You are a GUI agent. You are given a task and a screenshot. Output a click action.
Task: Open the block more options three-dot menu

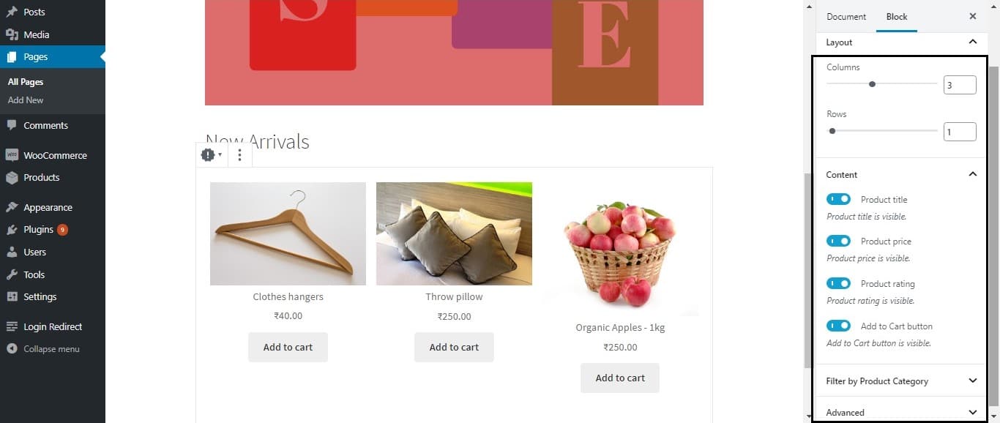[239, 155]
